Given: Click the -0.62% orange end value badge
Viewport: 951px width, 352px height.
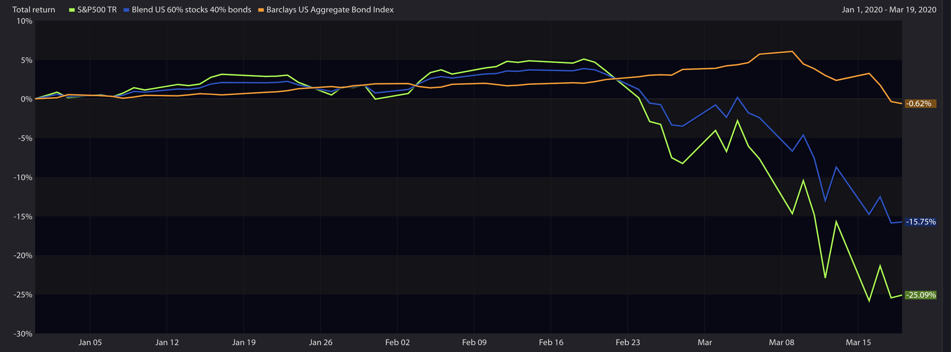Looking at the screenshot, I should [x=920, y=103].
